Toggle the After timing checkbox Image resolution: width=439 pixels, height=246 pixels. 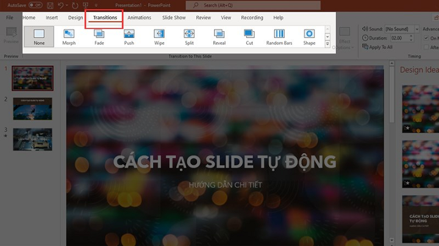pos(426,47)
